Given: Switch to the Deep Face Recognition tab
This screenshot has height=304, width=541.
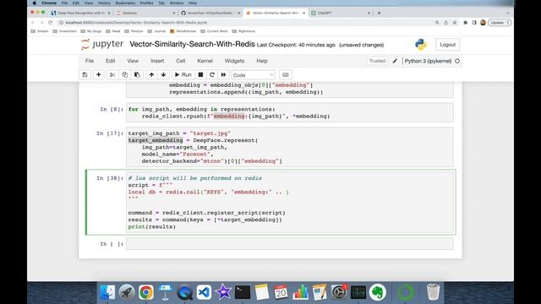Looking at the screenshot, I should click(x=80, y=13).
